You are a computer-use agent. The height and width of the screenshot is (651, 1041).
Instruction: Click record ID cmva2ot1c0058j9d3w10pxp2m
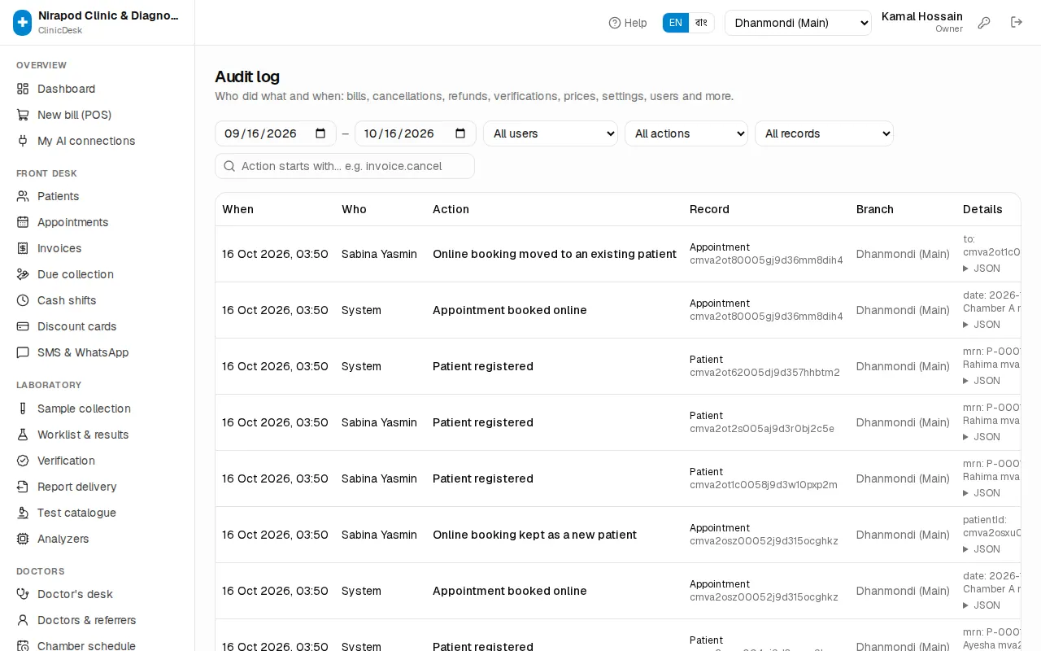pyautogui.click(x=764, y=485)
